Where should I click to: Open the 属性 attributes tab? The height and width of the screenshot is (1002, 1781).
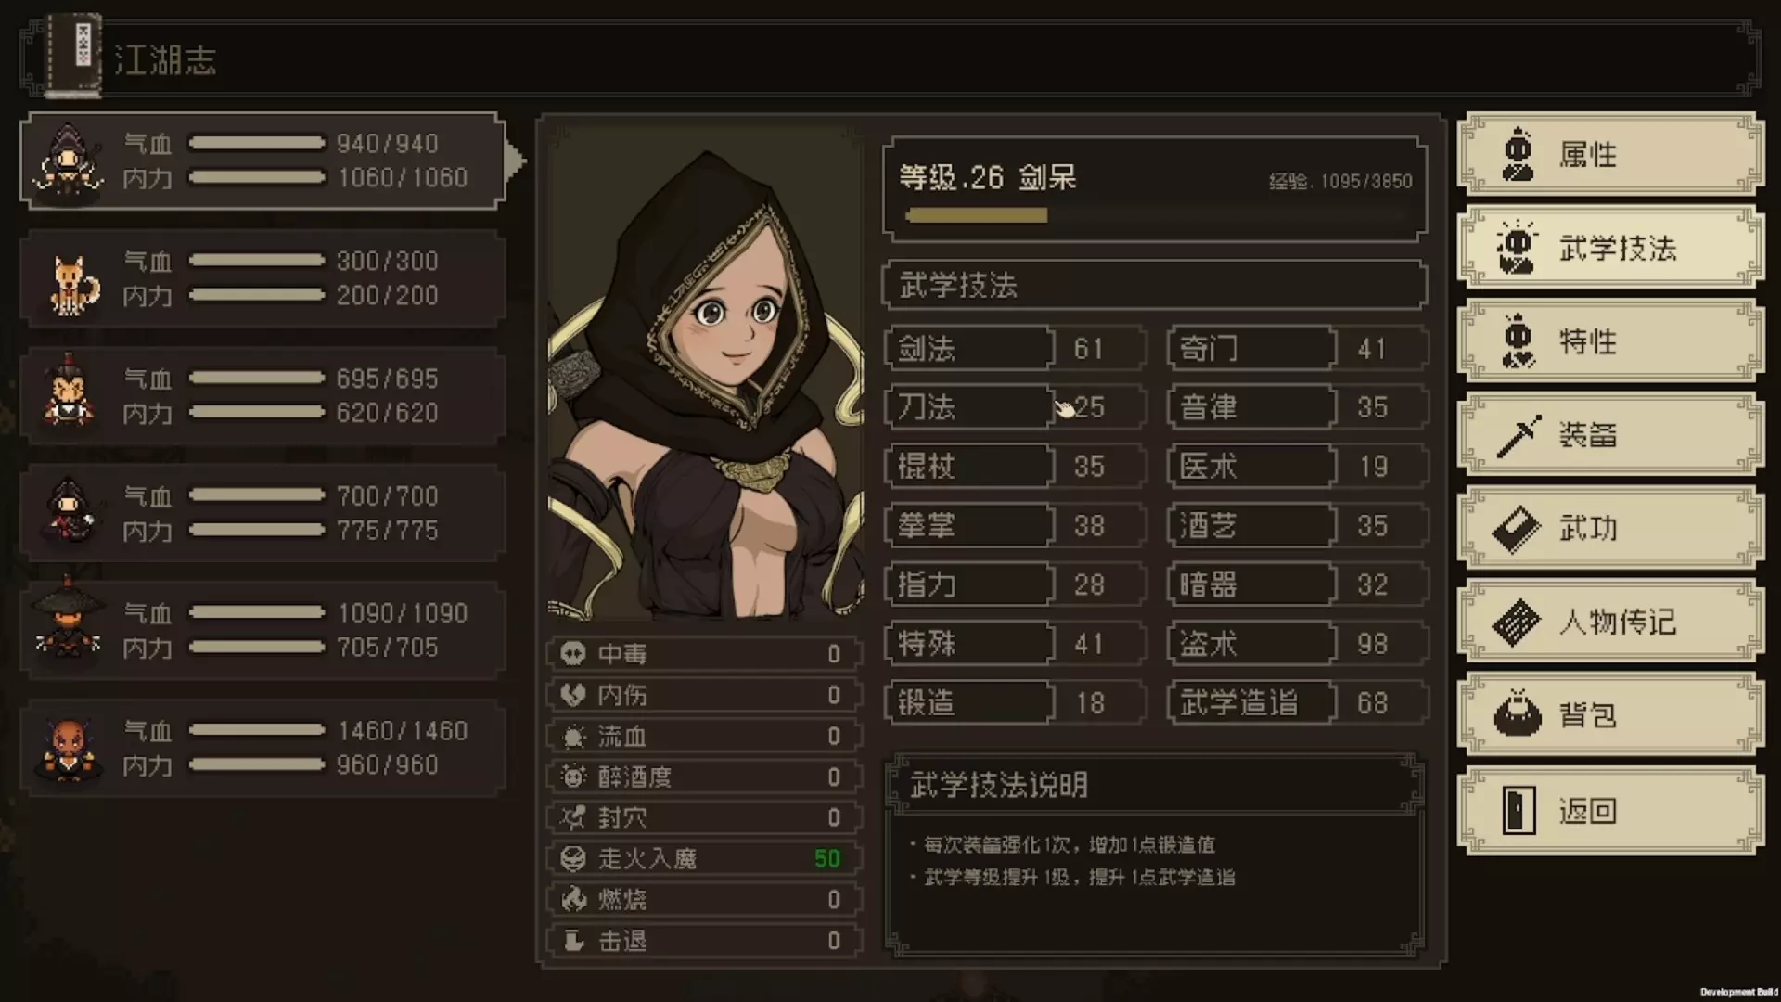pos(1611,154)
